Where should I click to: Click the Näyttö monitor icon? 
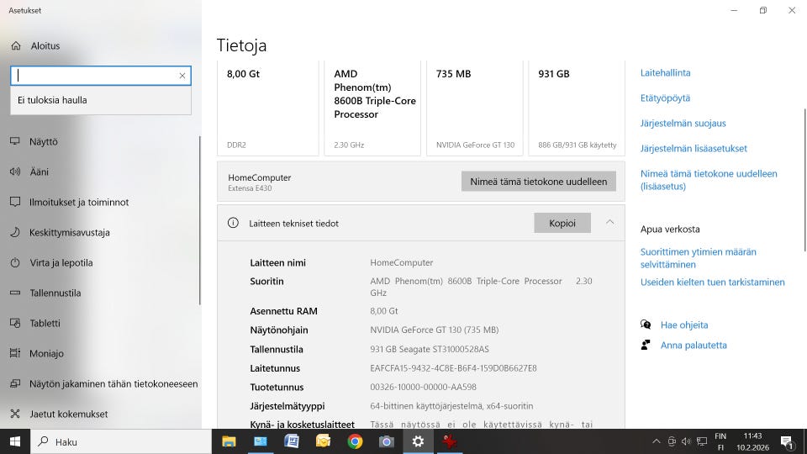[x=15, y=141]
